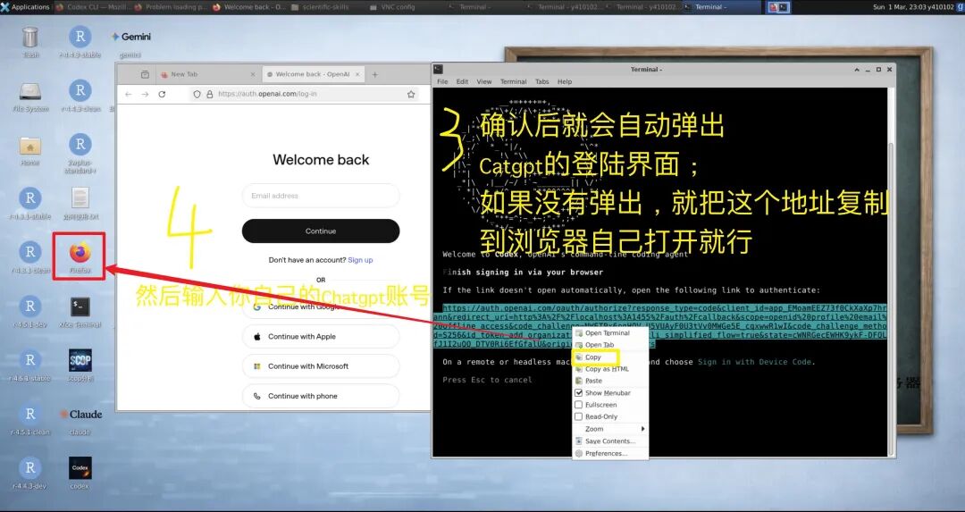Reload the OpenAI login page
965x512 pixels.
[x=162, y=94]
